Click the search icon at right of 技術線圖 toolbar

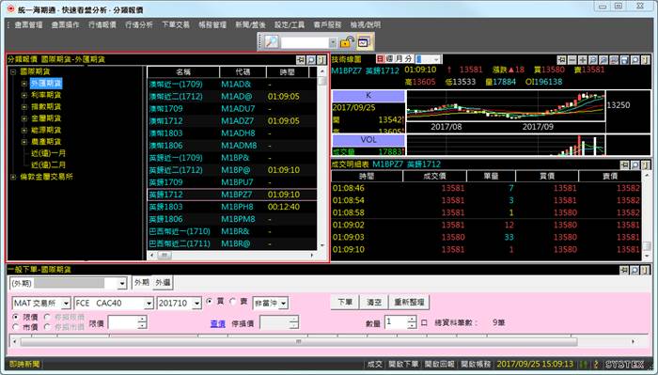pos(634,60)
